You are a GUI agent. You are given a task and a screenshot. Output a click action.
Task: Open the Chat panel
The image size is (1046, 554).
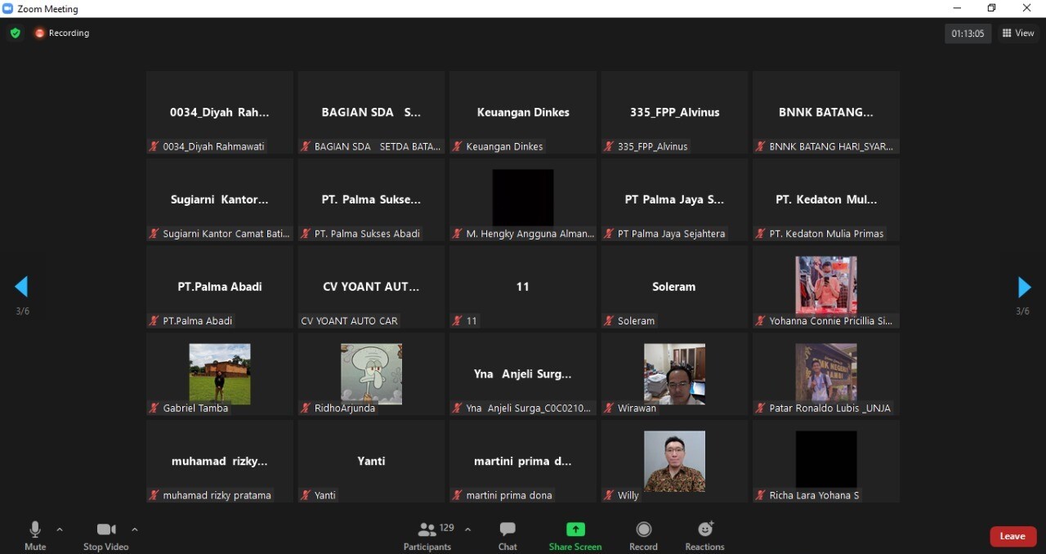point(507,535)
